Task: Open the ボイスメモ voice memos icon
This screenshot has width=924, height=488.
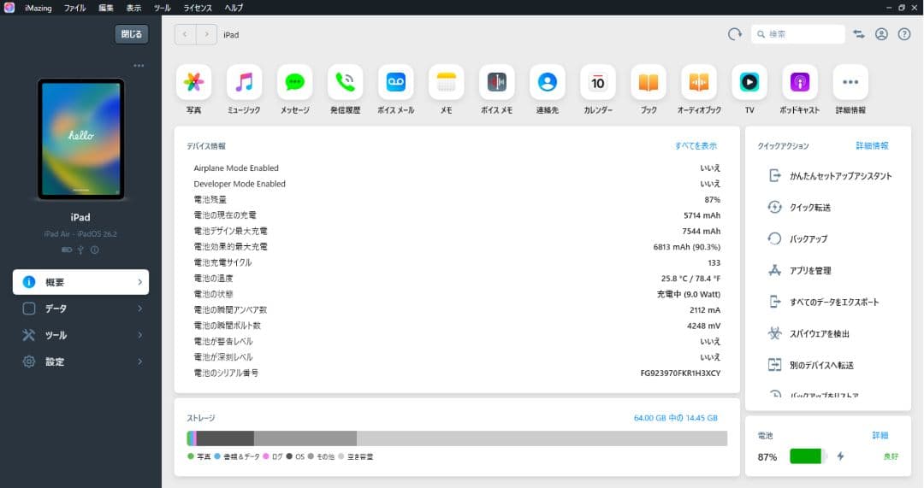Action: [x=497, y=82]
